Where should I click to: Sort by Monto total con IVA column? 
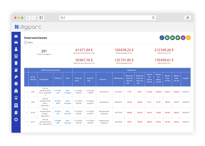[x=176, y=80]
